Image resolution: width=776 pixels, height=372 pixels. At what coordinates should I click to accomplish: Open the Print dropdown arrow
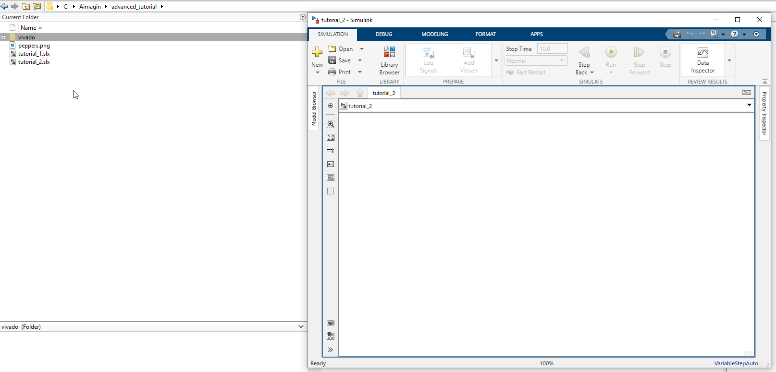[x=360, y=72]
